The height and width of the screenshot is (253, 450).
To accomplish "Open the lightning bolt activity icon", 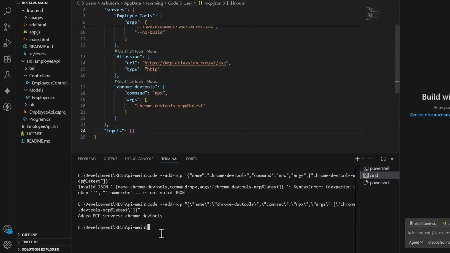I will [x=7, y=107].
